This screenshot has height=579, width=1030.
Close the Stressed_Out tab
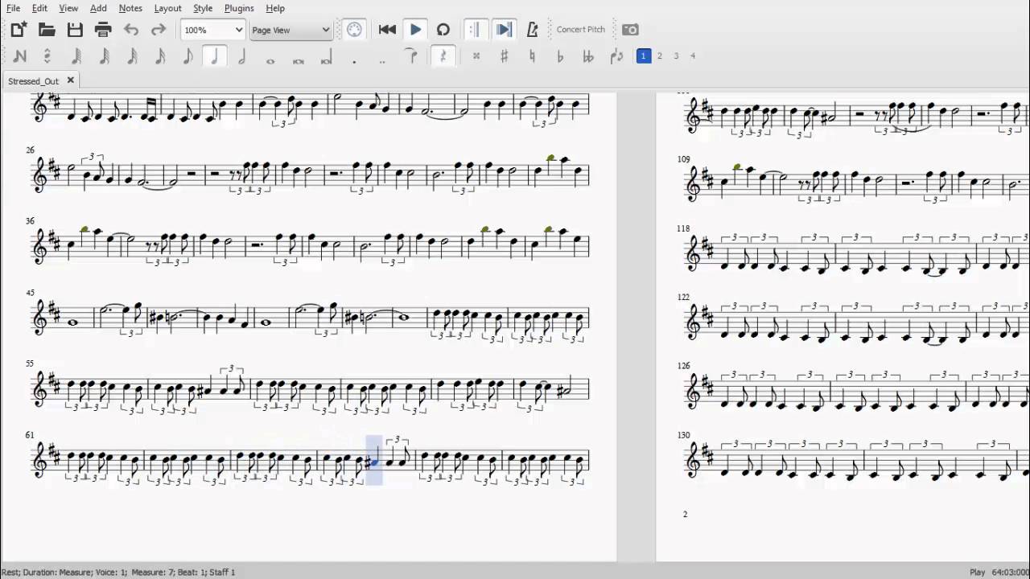[70, 80]
